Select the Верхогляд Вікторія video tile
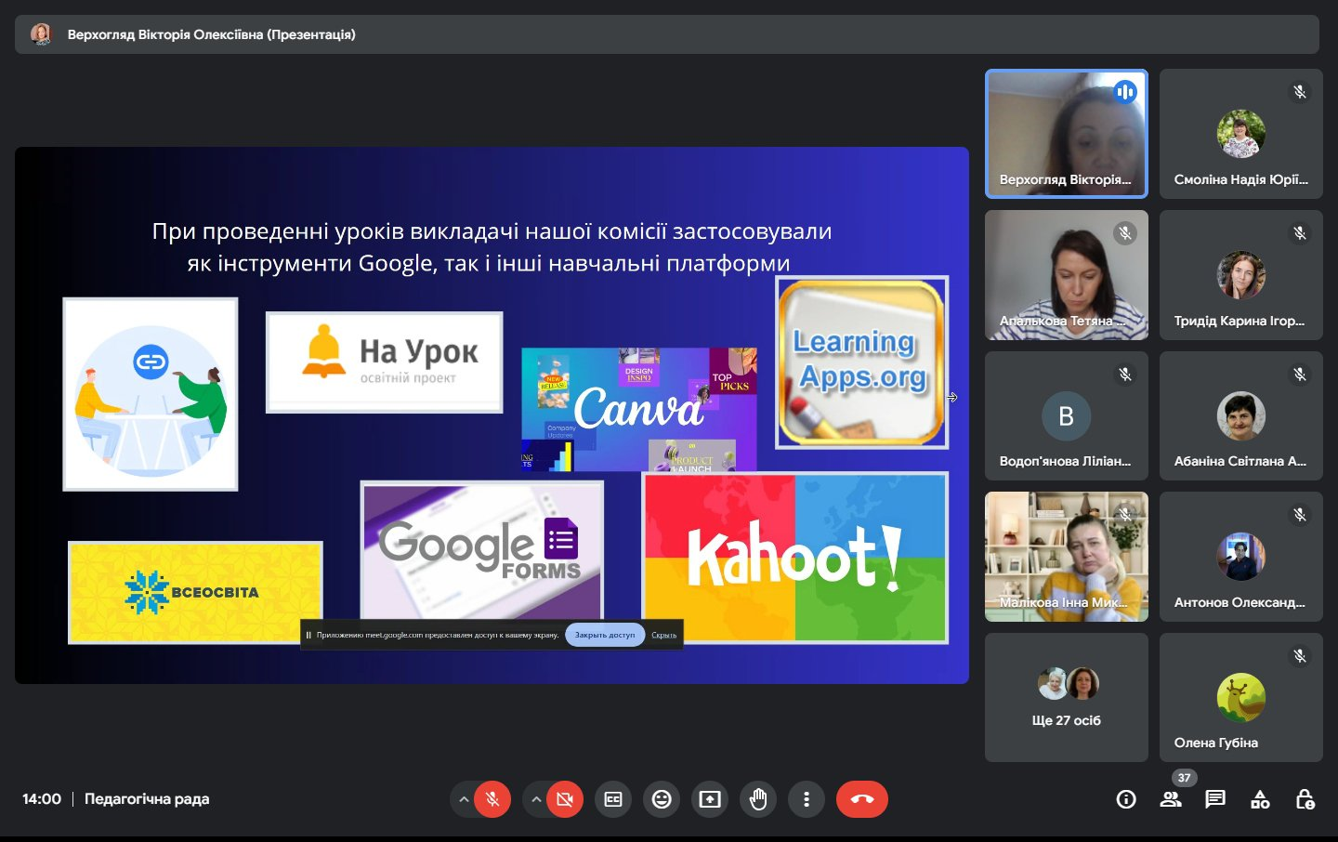Viewport: 1338px width, 842px height. (1067, 134)
